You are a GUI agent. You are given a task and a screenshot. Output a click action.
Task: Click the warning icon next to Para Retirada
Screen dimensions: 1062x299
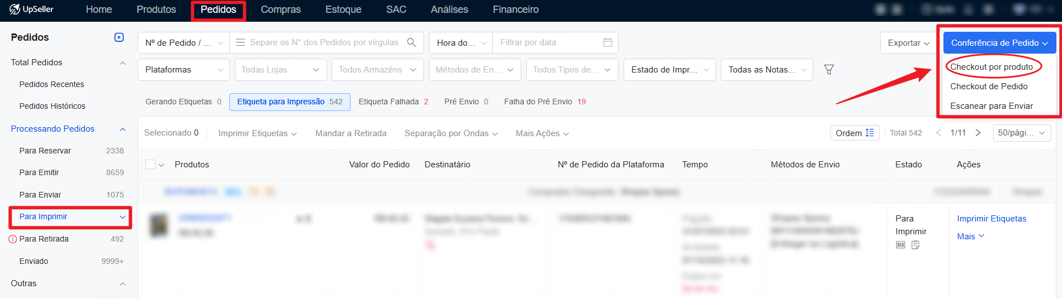tap(13, 239)
